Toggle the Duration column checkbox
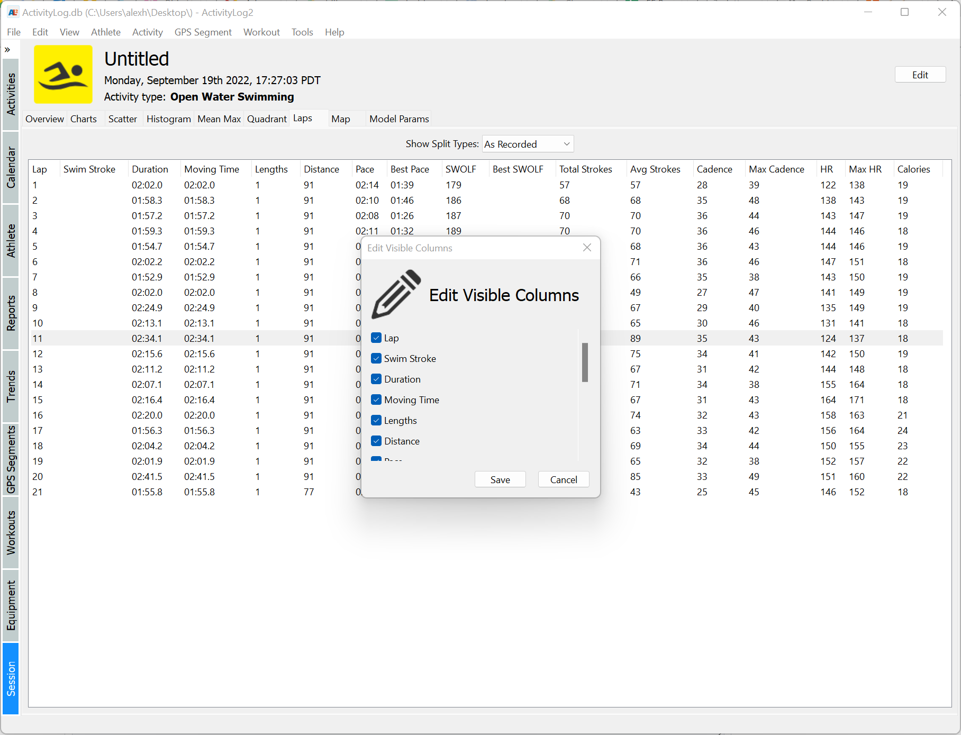Screen dimensions: 961x735 (x=376, y=379)
